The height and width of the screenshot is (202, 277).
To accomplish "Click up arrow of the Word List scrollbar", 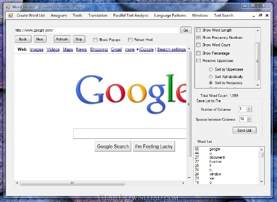I will 261,149.
